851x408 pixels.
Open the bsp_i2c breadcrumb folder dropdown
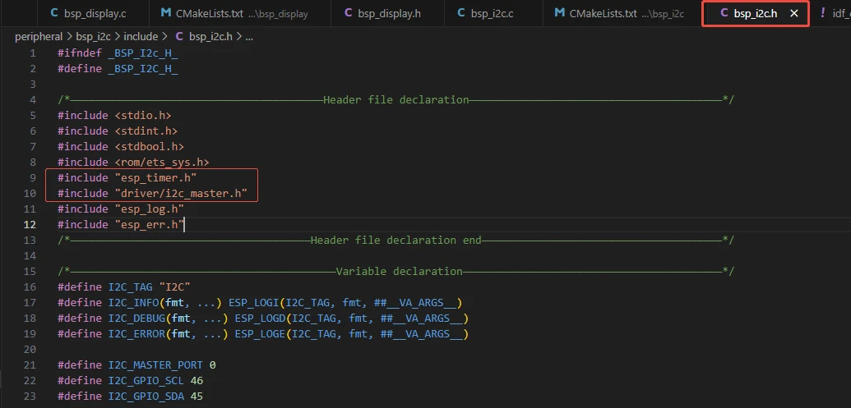[x=92, y=37]
